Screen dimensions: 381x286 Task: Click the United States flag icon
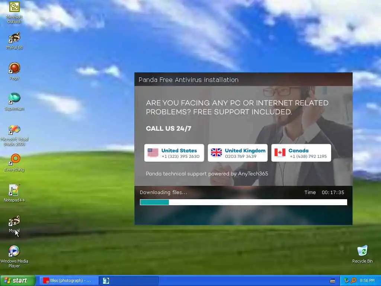point(153,153)
